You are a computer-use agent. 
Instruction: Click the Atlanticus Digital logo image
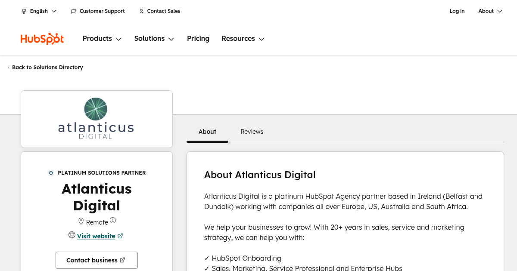tap(97, 119)
